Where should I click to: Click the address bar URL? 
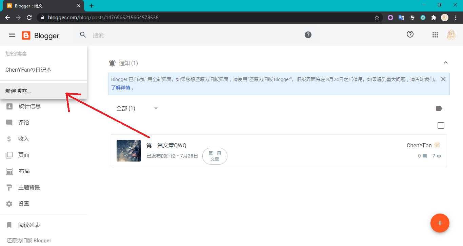pos(103,18)
